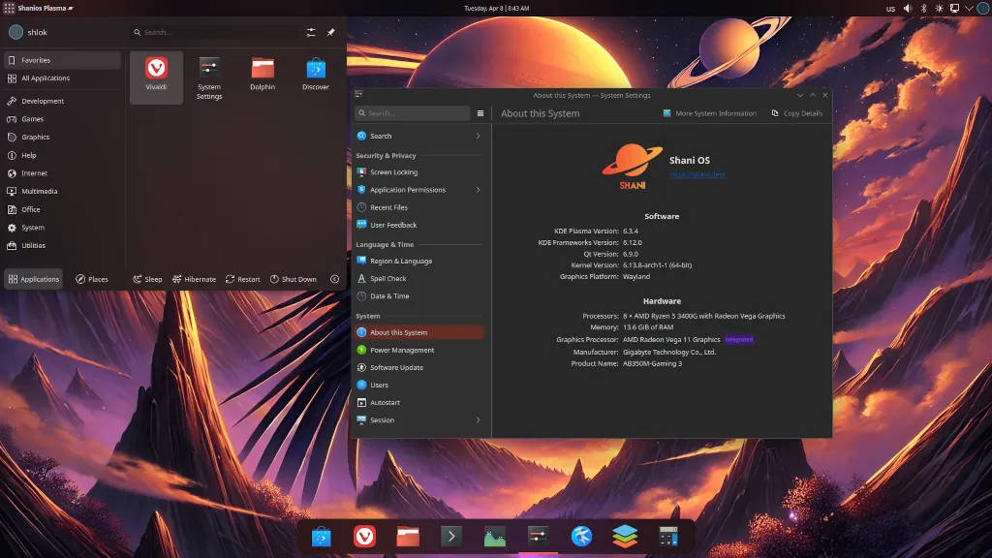Viewport: 992px width, 558px height.
Task: Click the volume icon in system tray
Action: (908, 8)
